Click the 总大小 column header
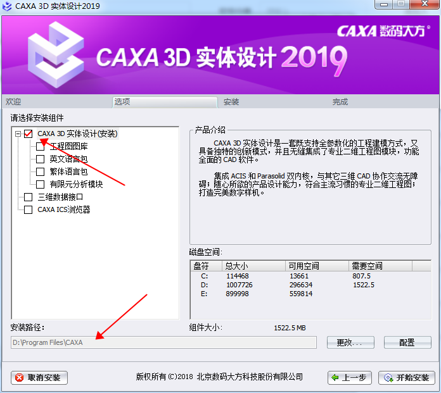 tap(253, 266)
